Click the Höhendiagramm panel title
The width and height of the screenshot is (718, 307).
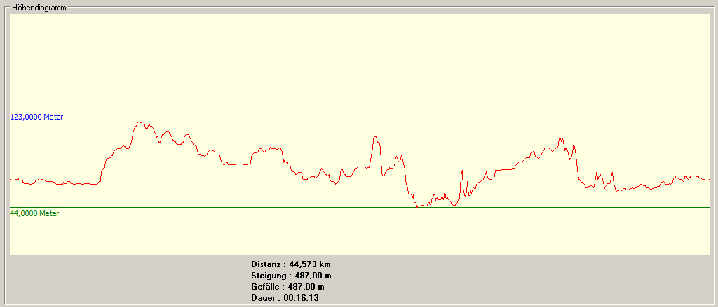(39, 8)
